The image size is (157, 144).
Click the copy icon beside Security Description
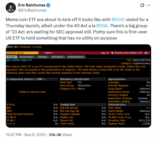pyautogui.click(x=112, y=53)
